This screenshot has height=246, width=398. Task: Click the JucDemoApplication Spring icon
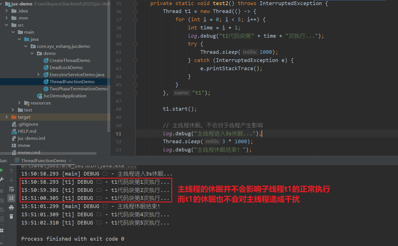click(x=40, y=96)
